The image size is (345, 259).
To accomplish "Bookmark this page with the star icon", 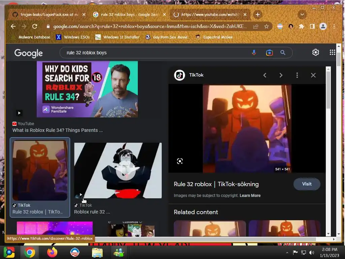I will pyautogui.click(x=266, y=26).
